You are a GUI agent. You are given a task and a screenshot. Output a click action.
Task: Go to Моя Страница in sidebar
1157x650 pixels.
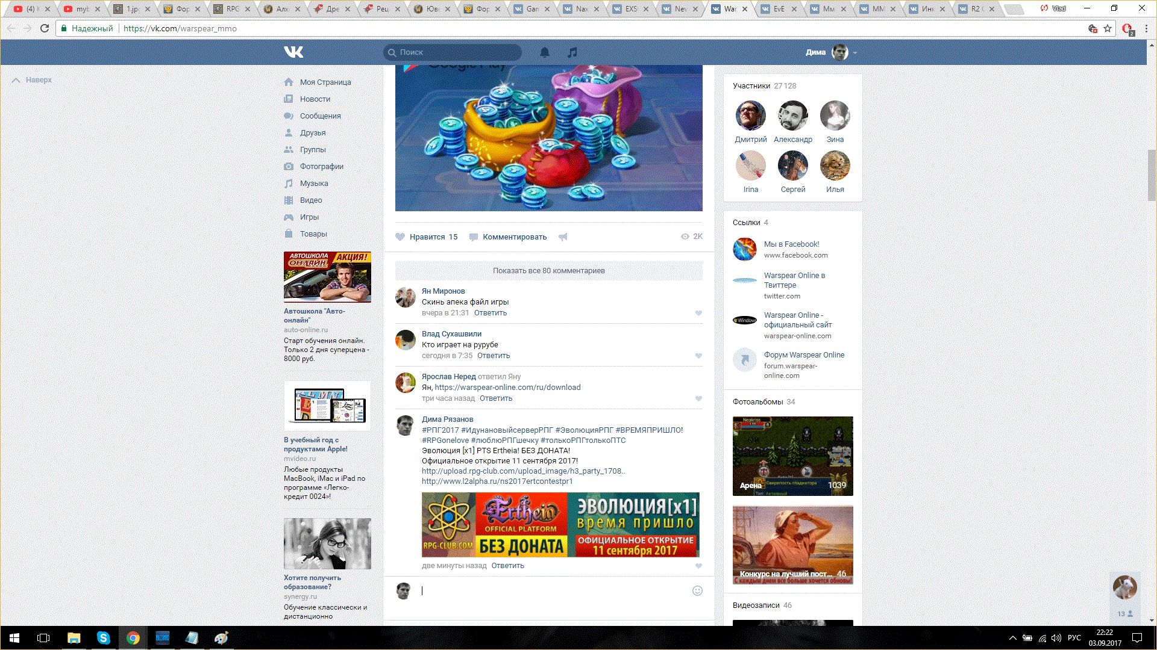point(325,82)
